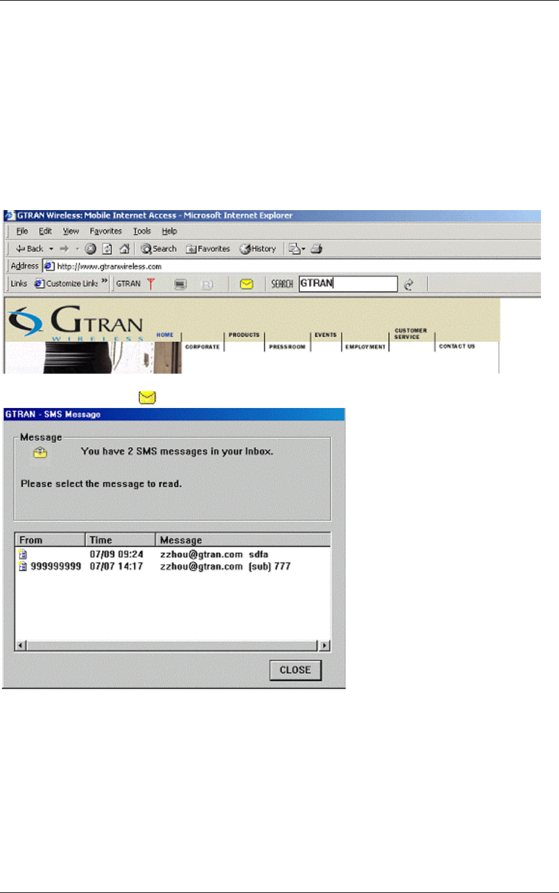Open the Search toolbar button

(x=159, y=249)
